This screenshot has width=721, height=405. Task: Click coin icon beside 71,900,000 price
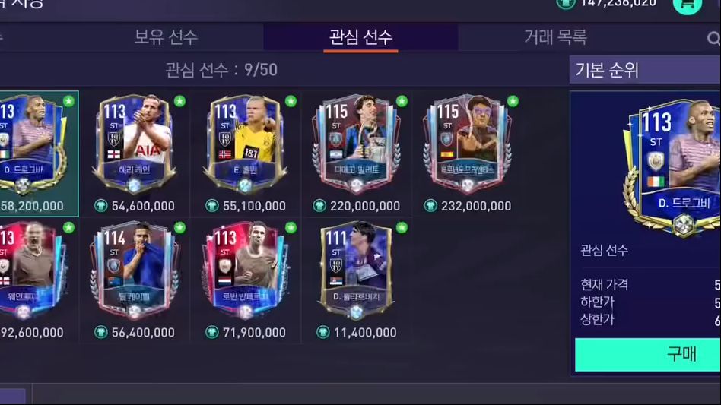pos(212,332)
